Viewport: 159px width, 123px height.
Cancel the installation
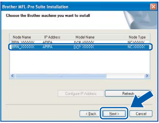(x=141, y=114)
